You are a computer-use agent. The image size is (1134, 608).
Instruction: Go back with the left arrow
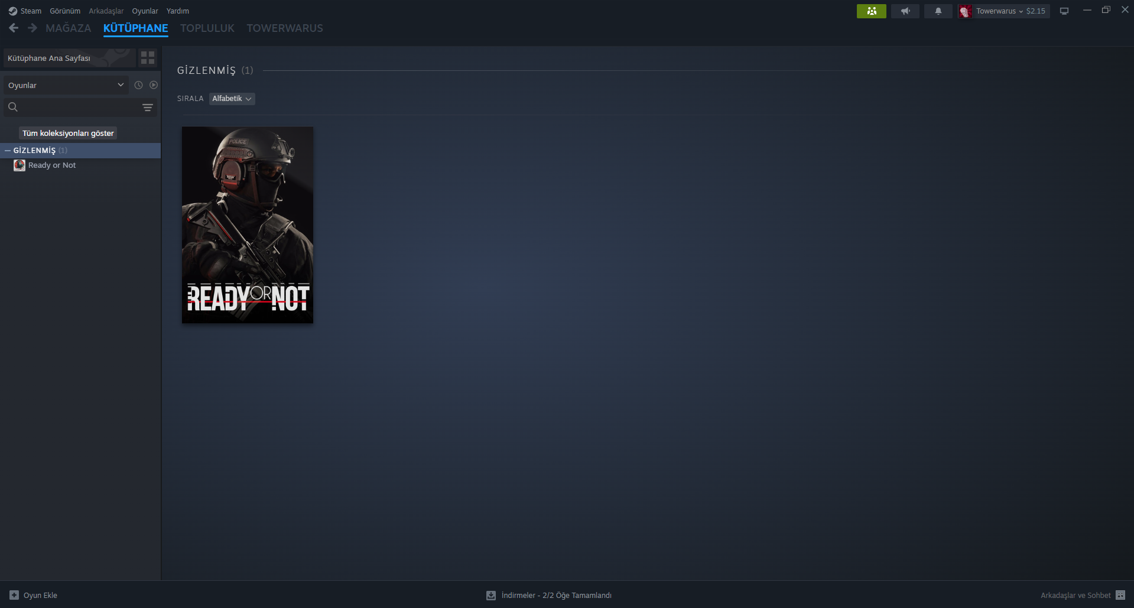[14, 28]
